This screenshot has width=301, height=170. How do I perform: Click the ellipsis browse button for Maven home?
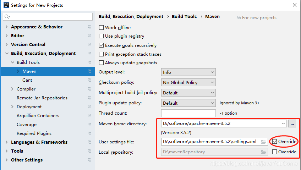point(292,124)
